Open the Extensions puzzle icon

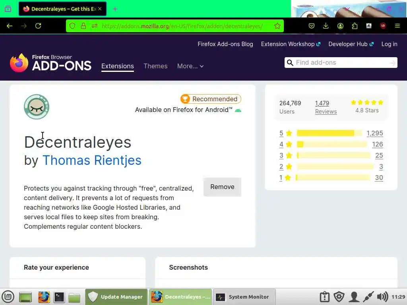pos(355,26)
